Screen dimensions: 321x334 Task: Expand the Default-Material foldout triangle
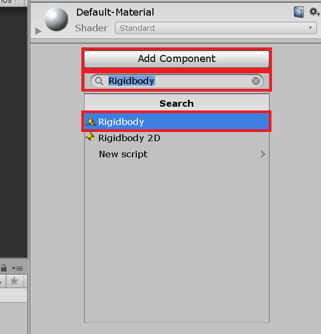(38, 31)
